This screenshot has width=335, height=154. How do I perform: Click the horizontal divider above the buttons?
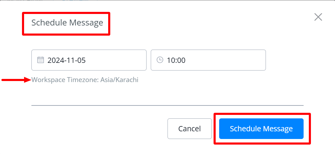pyautogui.click(x=167, y=105)
